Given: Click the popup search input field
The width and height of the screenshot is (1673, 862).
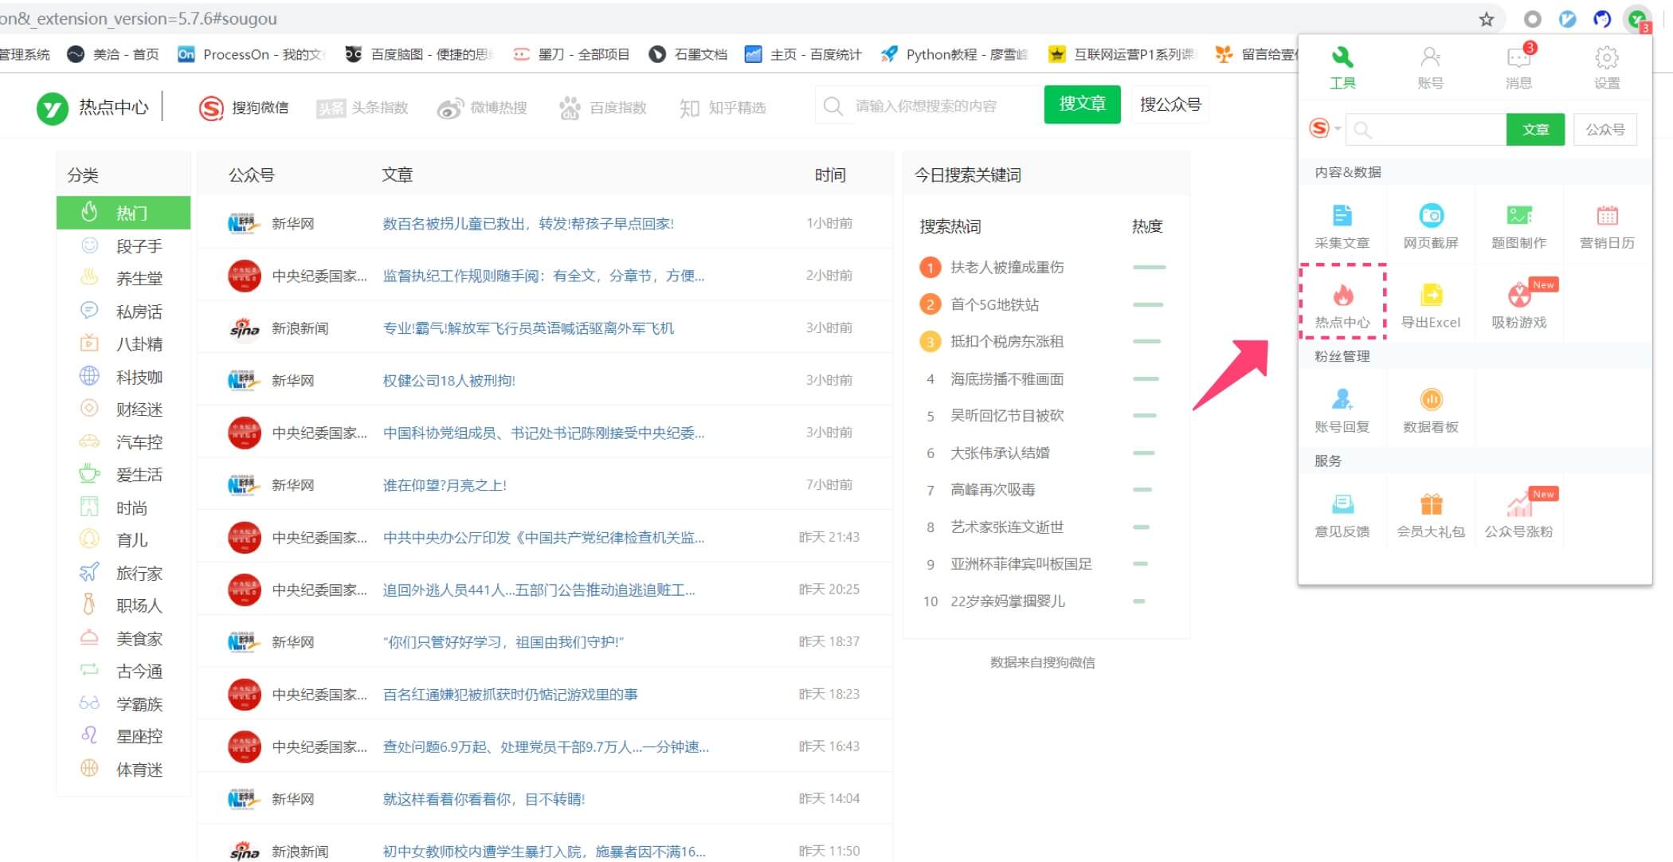Looking at the screenshot, I should 1426,129.
